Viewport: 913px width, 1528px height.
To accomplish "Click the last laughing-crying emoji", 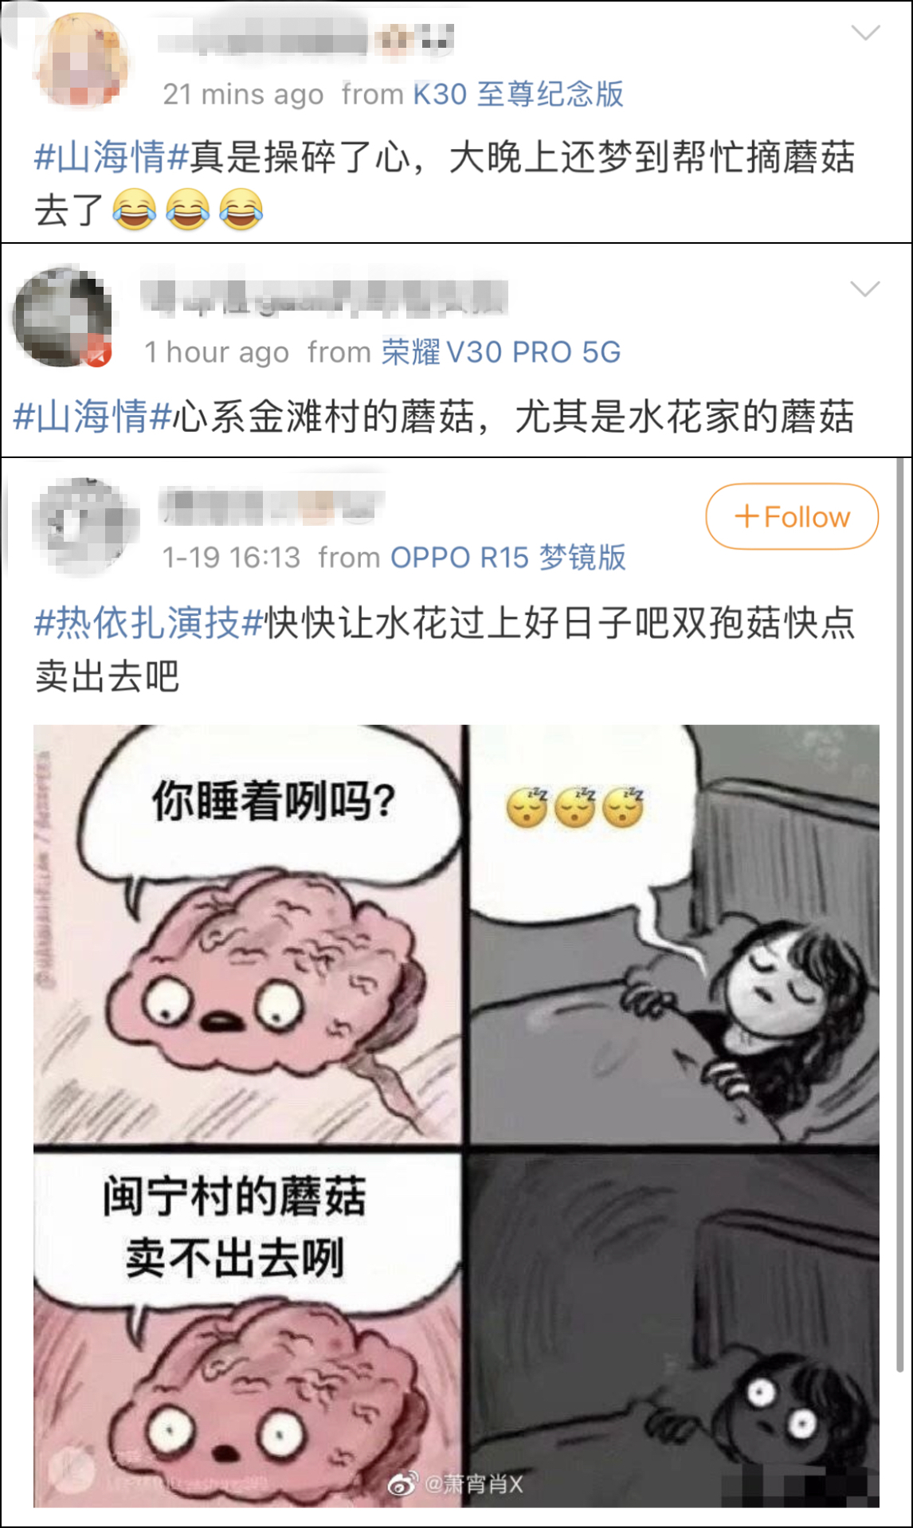I will click(241, 210).
